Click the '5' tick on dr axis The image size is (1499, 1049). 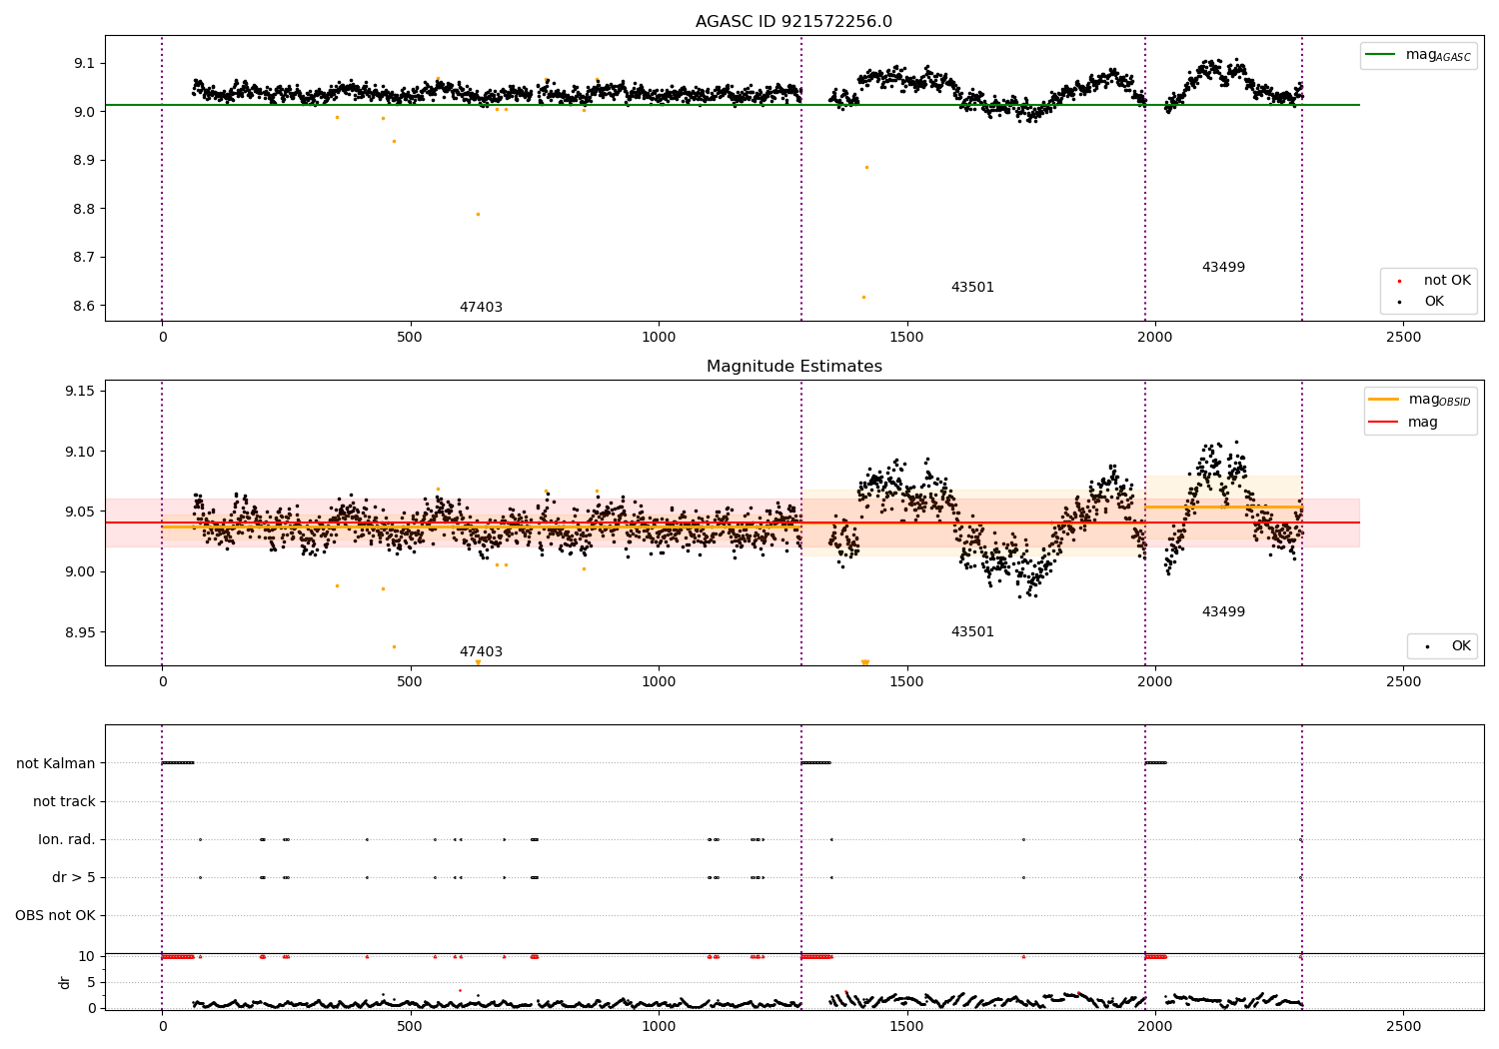tap(92, 982)
